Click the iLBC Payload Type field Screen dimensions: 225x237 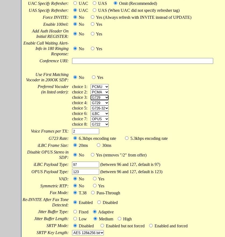click(x=85, y=165)
